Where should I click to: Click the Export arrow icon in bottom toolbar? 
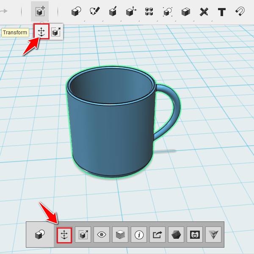coord(157,235)
